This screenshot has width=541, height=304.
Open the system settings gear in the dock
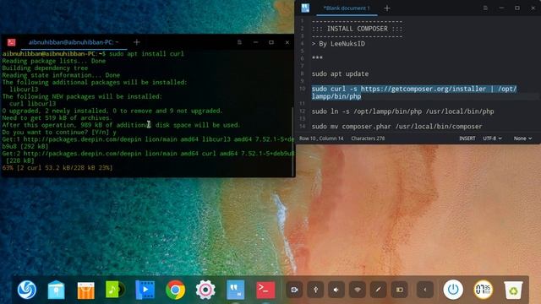click(205, 290)
